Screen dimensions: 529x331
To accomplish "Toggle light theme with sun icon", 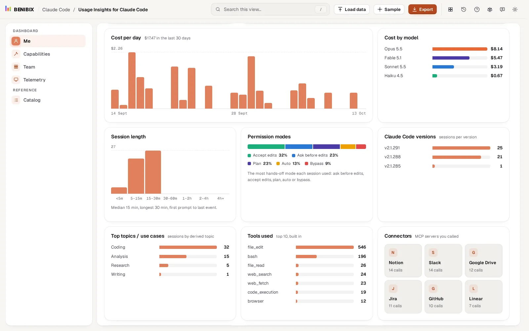I will coord(515,9).
